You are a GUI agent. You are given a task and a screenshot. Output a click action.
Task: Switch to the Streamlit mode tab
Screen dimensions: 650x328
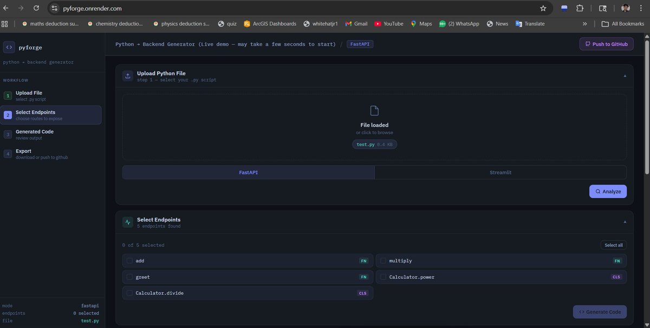[x=500, y=172]
